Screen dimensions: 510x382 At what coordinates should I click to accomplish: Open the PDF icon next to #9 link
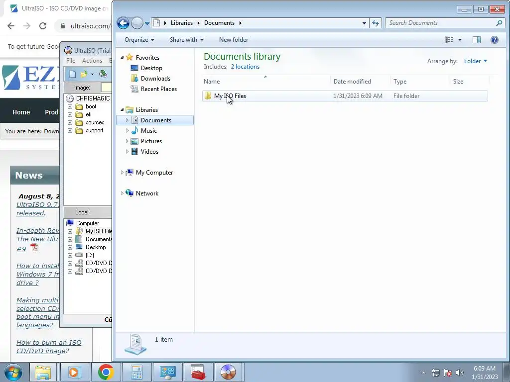[x=34, y=248]
